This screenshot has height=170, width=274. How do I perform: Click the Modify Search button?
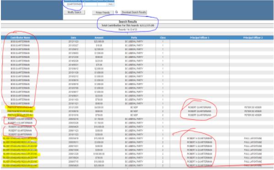click(x=74, y=12)
